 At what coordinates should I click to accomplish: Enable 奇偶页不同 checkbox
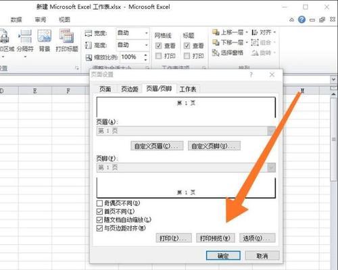(99, 203)
